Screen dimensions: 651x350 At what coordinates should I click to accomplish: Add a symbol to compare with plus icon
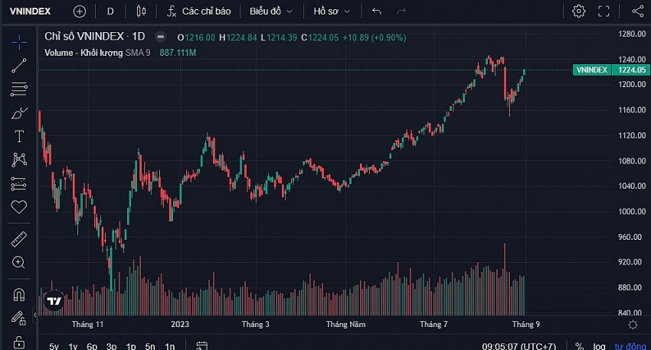80,11
